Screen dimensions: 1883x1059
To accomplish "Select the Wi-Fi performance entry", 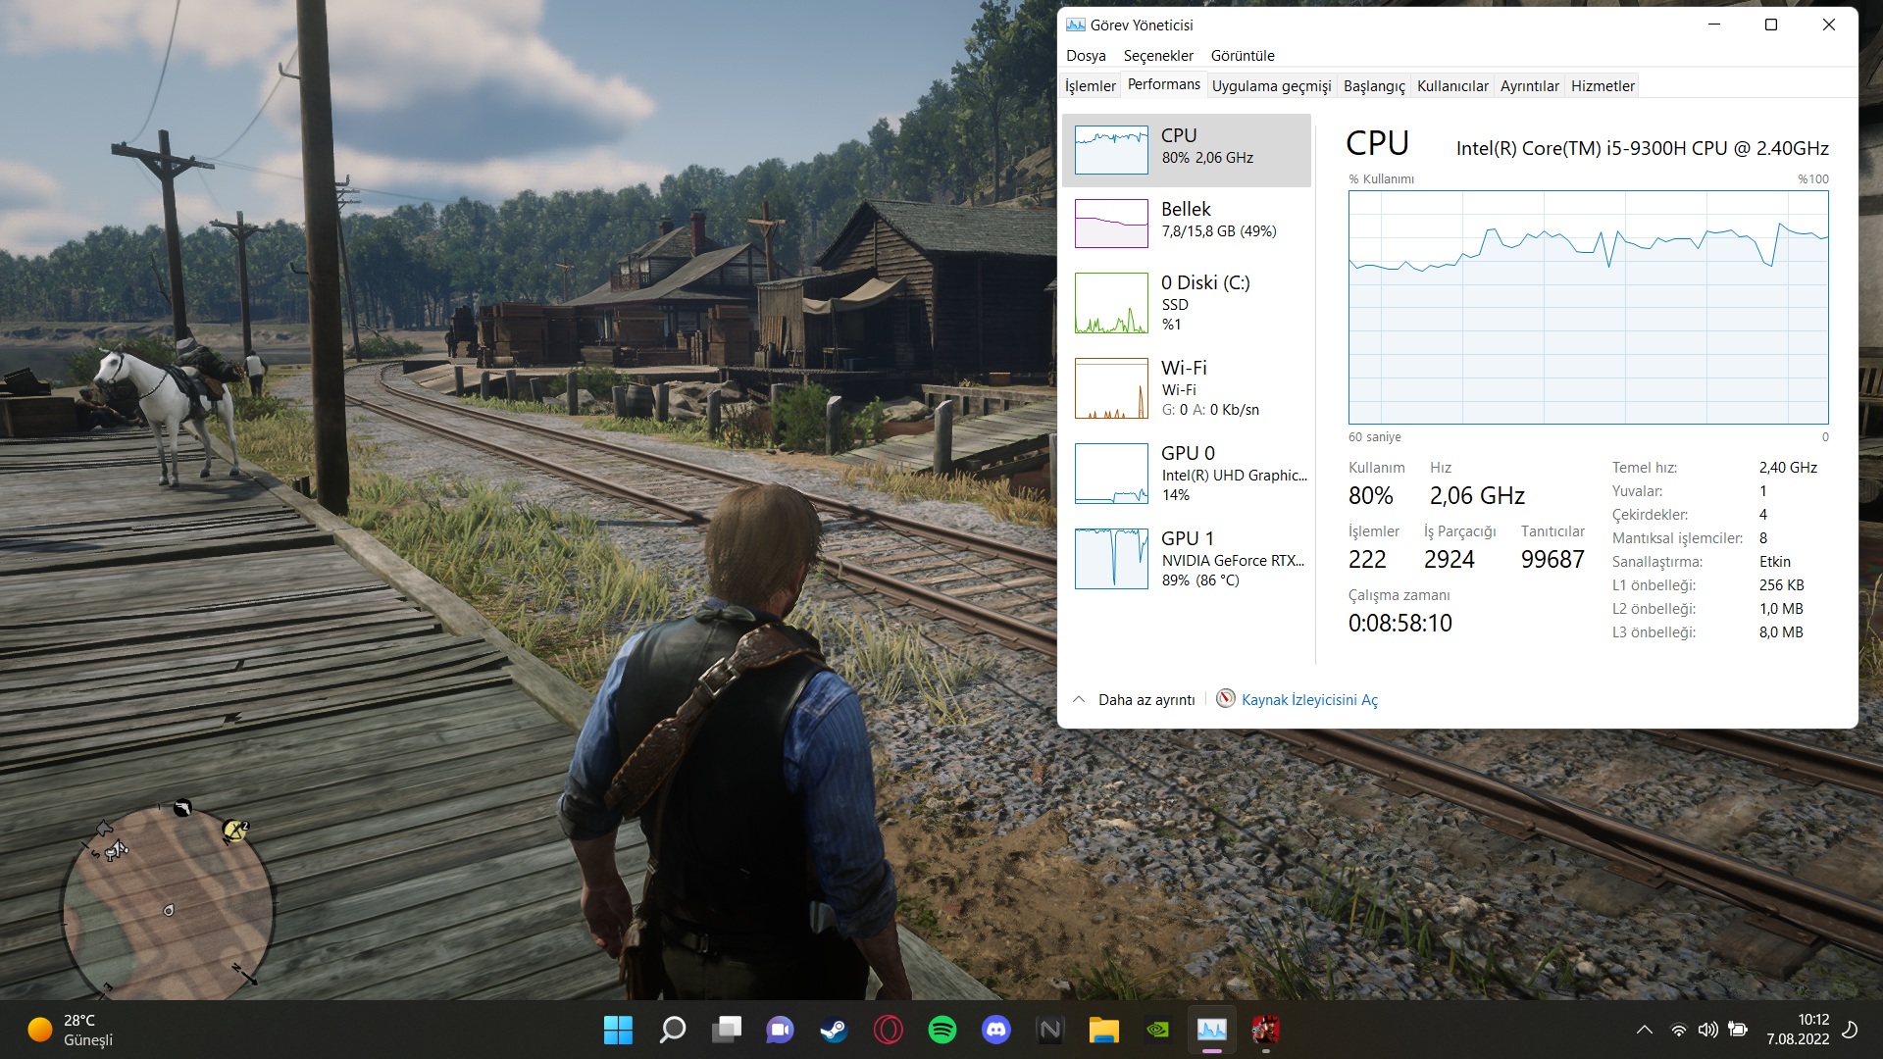I will point(1185,388).
